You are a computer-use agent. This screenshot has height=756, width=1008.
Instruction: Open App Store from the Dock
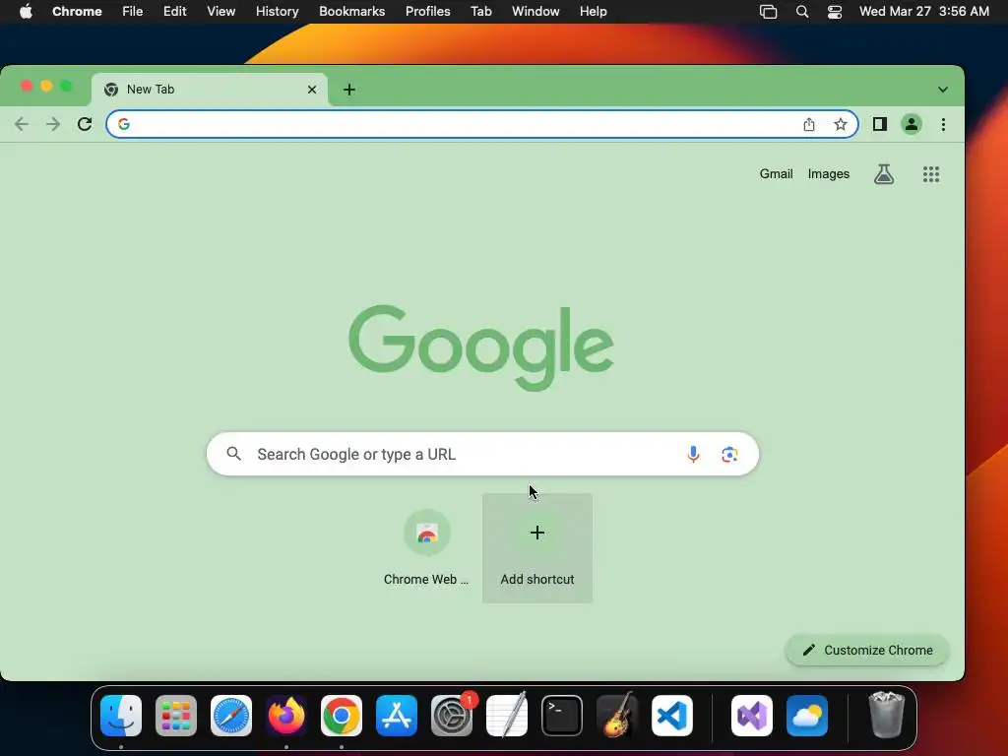click(x=397, y=716)
